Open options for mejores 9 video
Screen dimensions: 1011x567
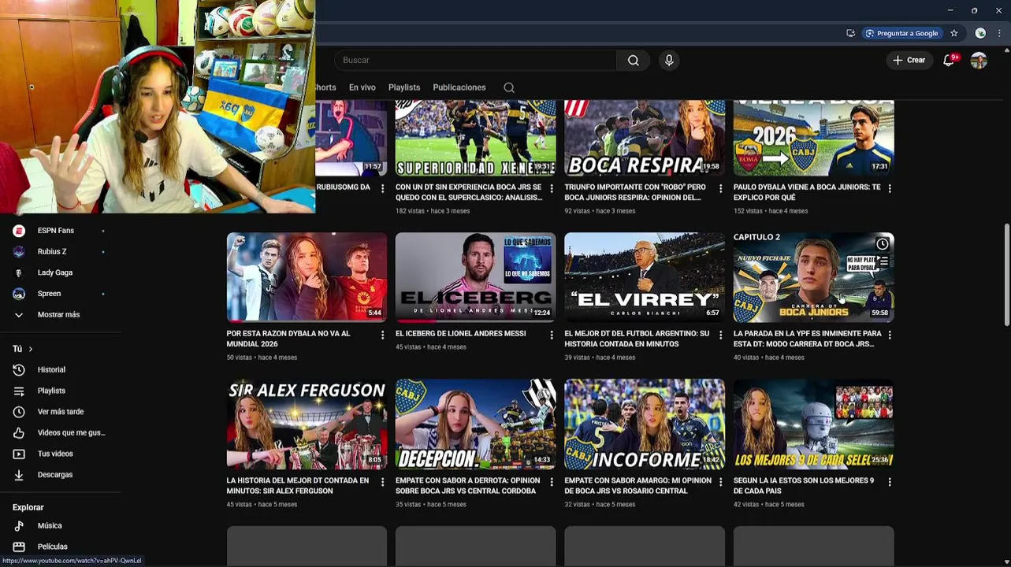890,482
